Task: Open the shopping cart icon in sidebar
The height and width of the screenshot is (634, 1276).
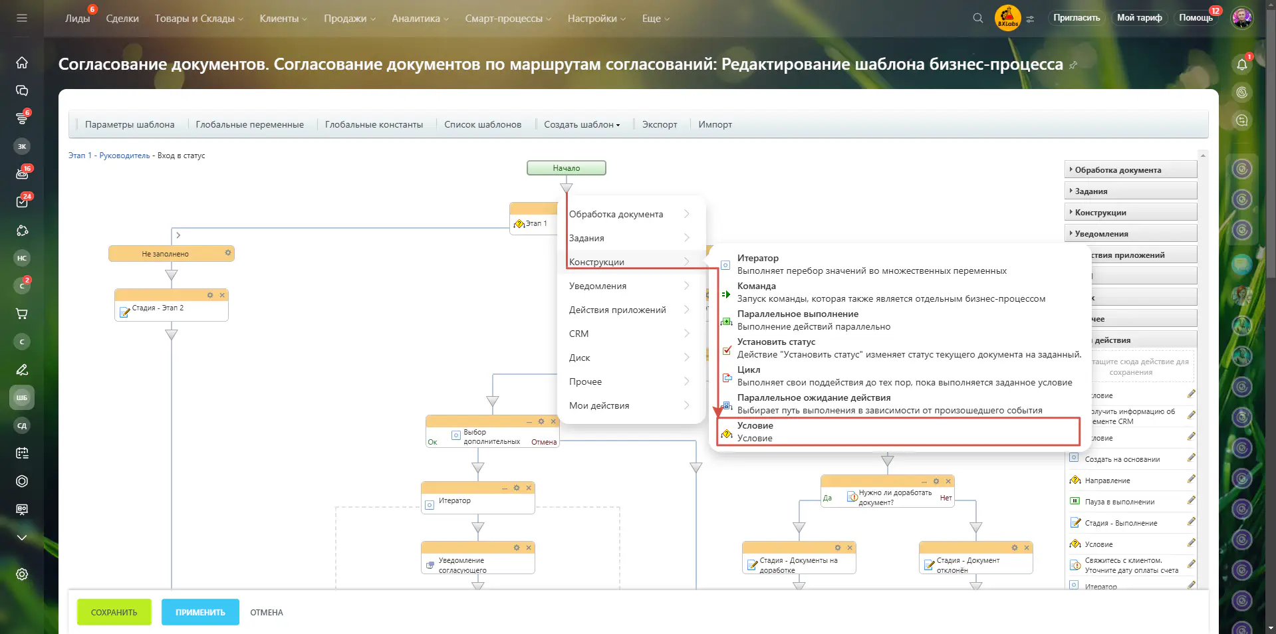Action: (x=22, y=314)
